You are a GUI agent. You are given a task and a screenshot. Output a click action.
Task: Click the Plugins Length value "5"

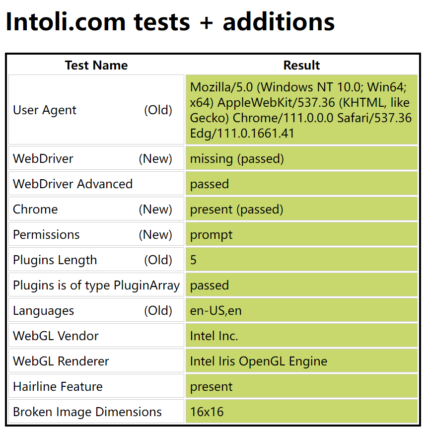click(193, 260)
